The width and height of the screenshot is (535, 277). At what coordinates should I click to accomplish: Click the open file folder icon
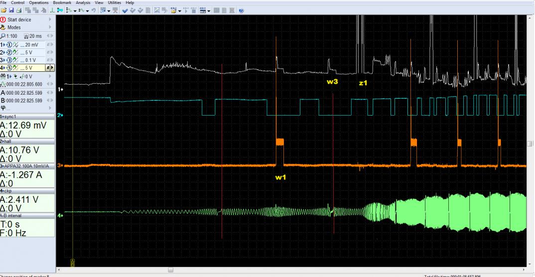4,10
